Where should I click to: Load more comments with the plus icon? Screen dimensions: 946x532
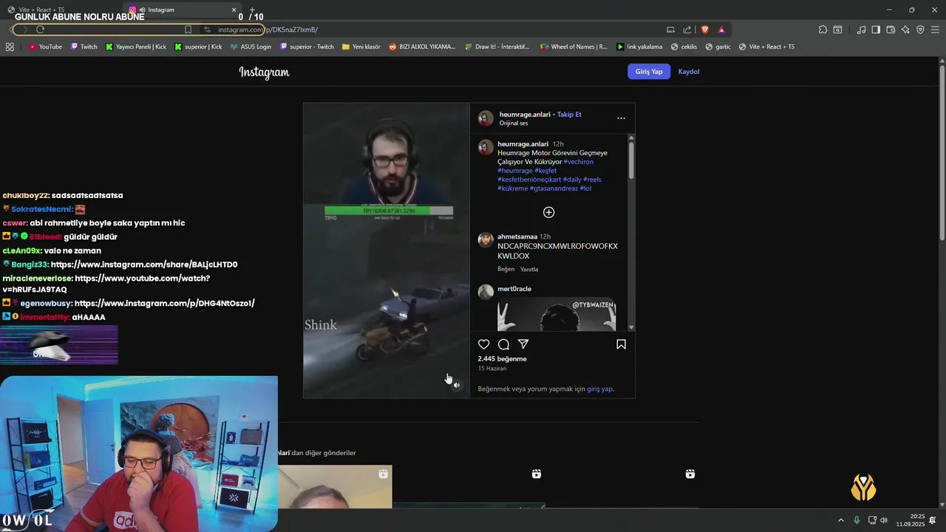pyautogui.click(x=548, y=212)
